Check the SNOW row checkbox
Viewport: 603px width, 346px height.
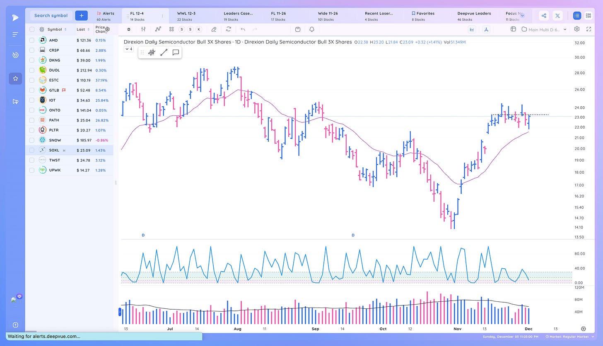tap(32, 140)
